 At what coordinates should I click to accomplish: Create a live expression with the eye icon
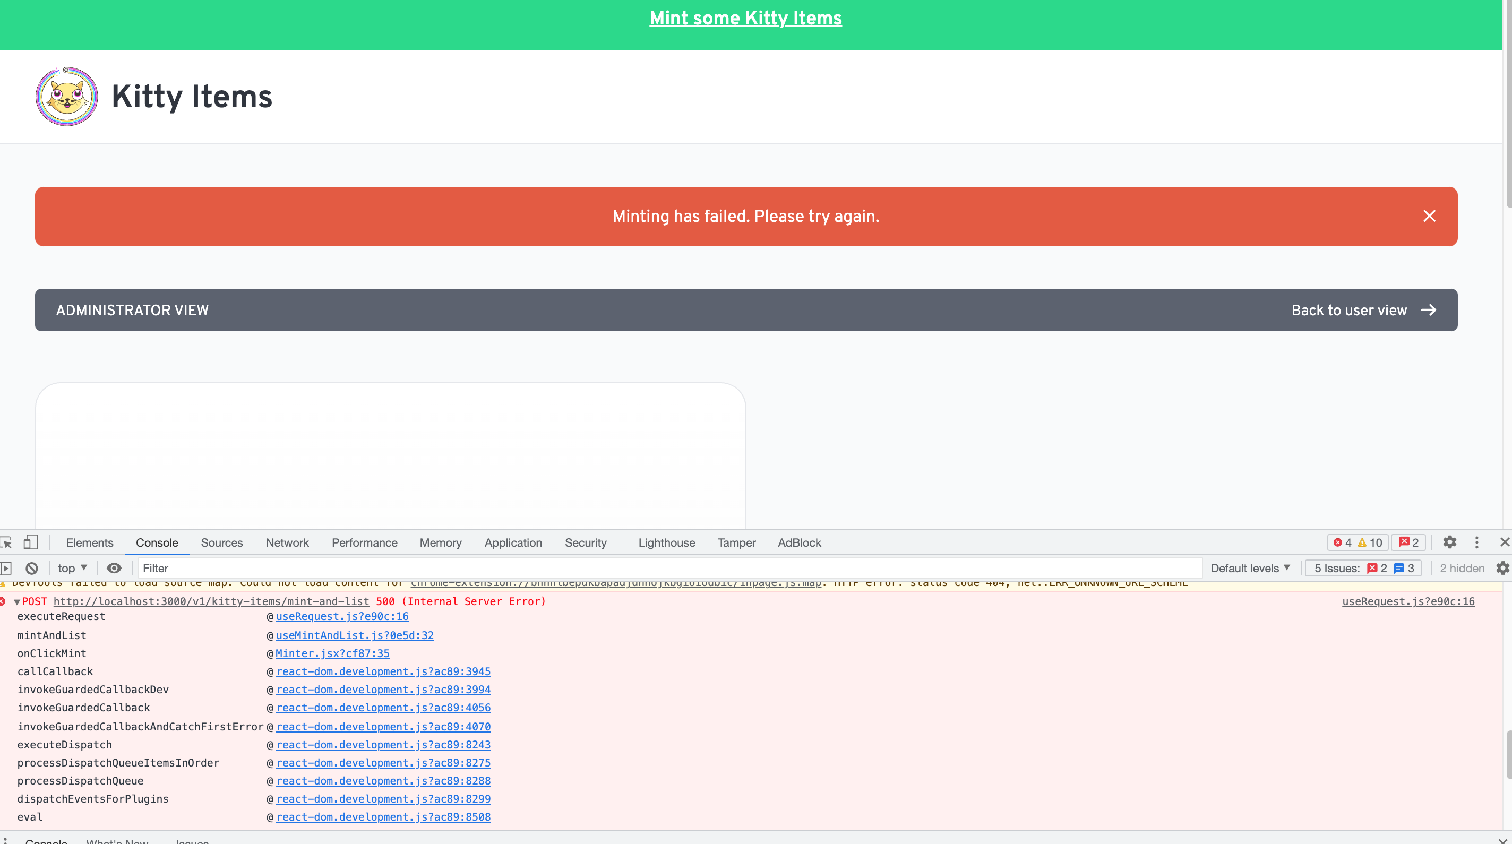point(114,567)
